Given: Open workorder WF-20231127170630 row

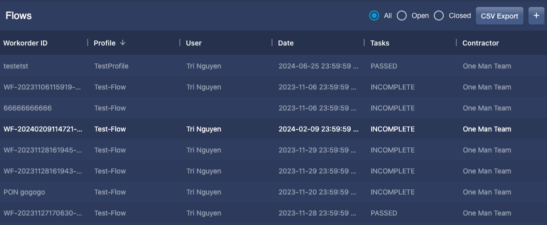Looking at the screenshot, I should (x=273, y=213).
